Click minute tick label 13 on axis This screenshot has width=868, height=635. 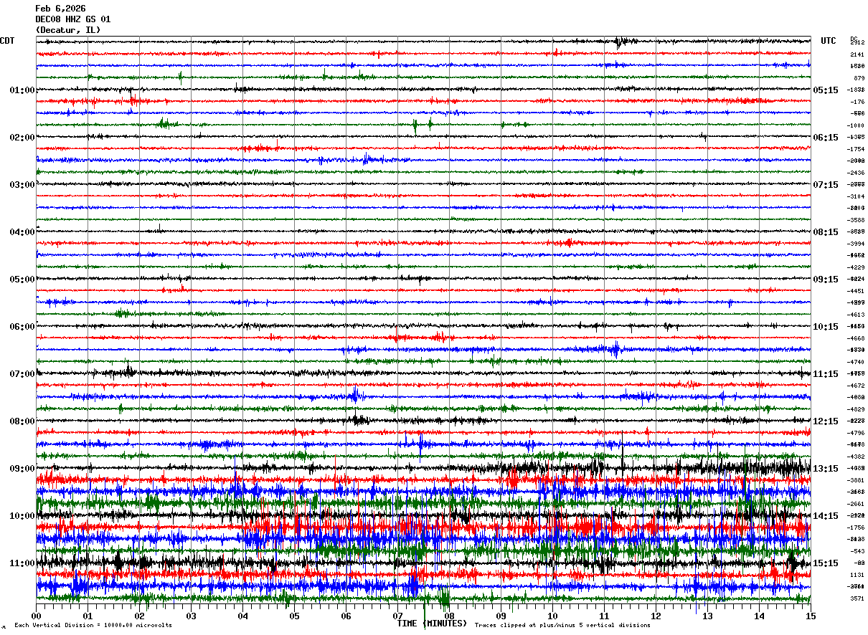(x=707, y=616)
